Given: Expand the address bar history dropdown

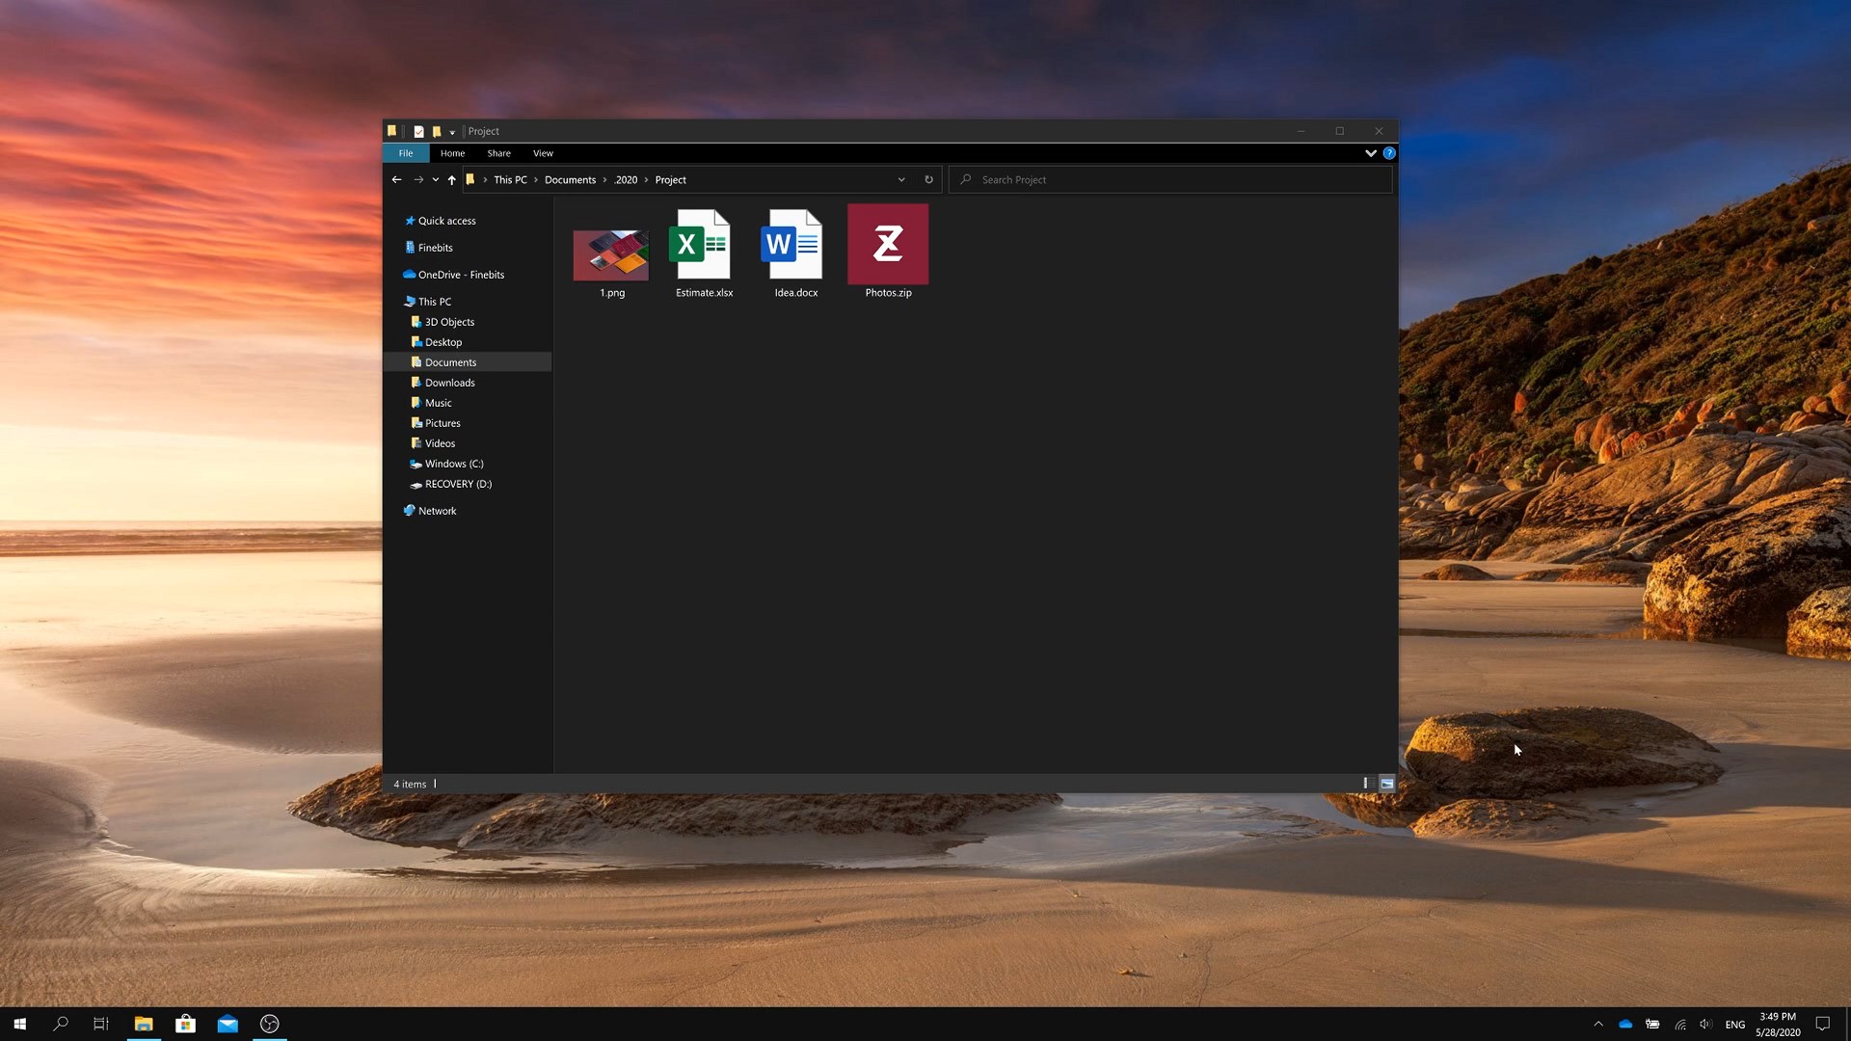Looking at the screenshot, I should [x=901, y=179].
